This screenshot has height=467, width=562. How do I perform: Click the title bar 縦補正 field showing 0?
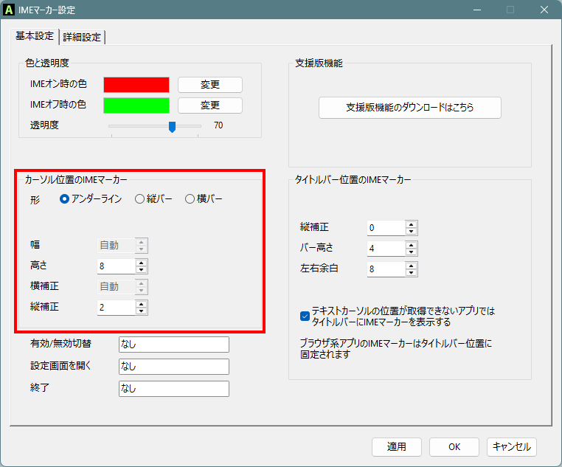point(386,227)
